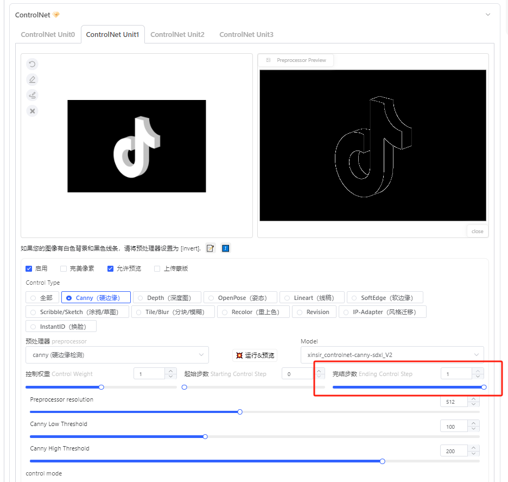Switch to ControlNet Unit0 tab
Viewport: 508px width, 482px height.
tap(48, 34)
